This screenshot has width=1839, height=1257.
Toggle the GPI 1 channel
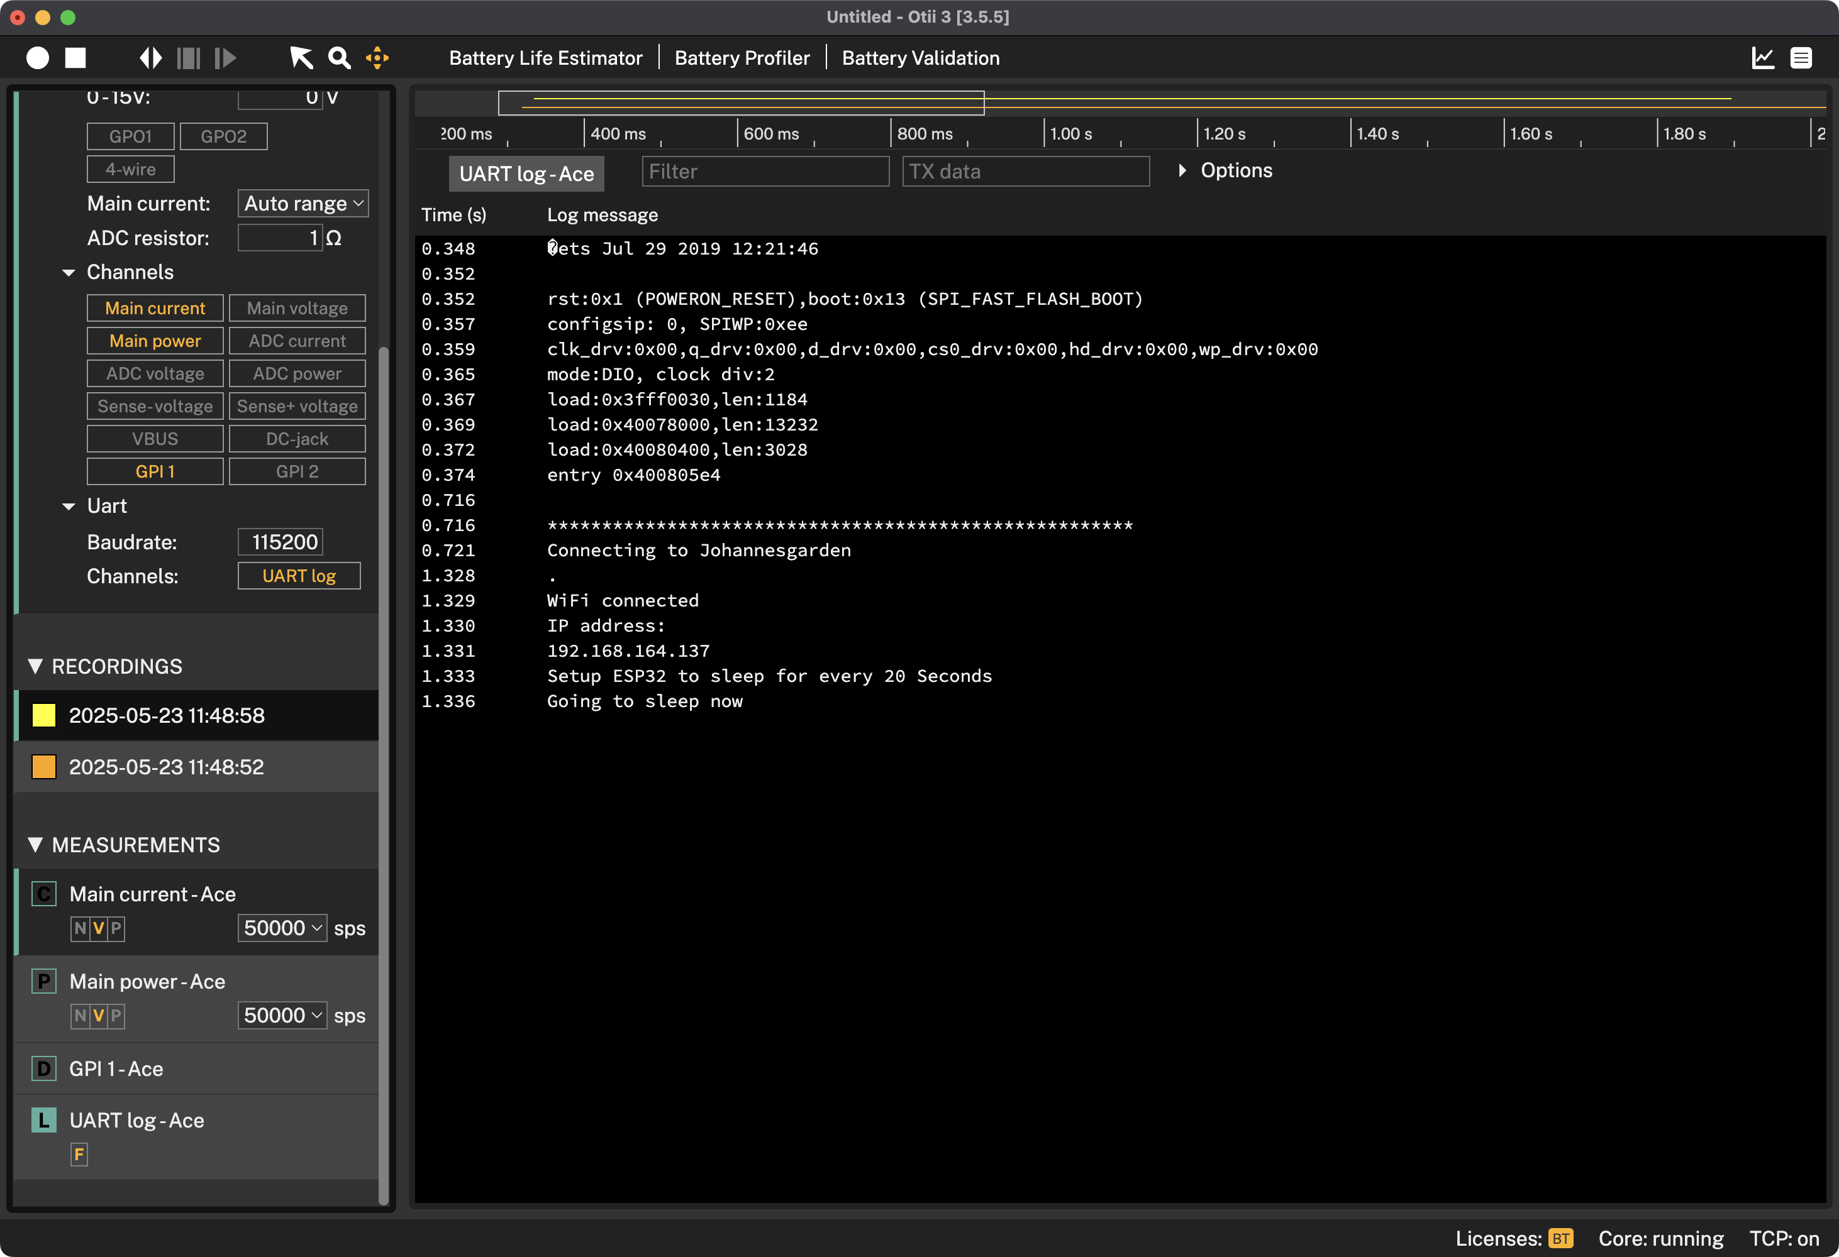point(155,471)
